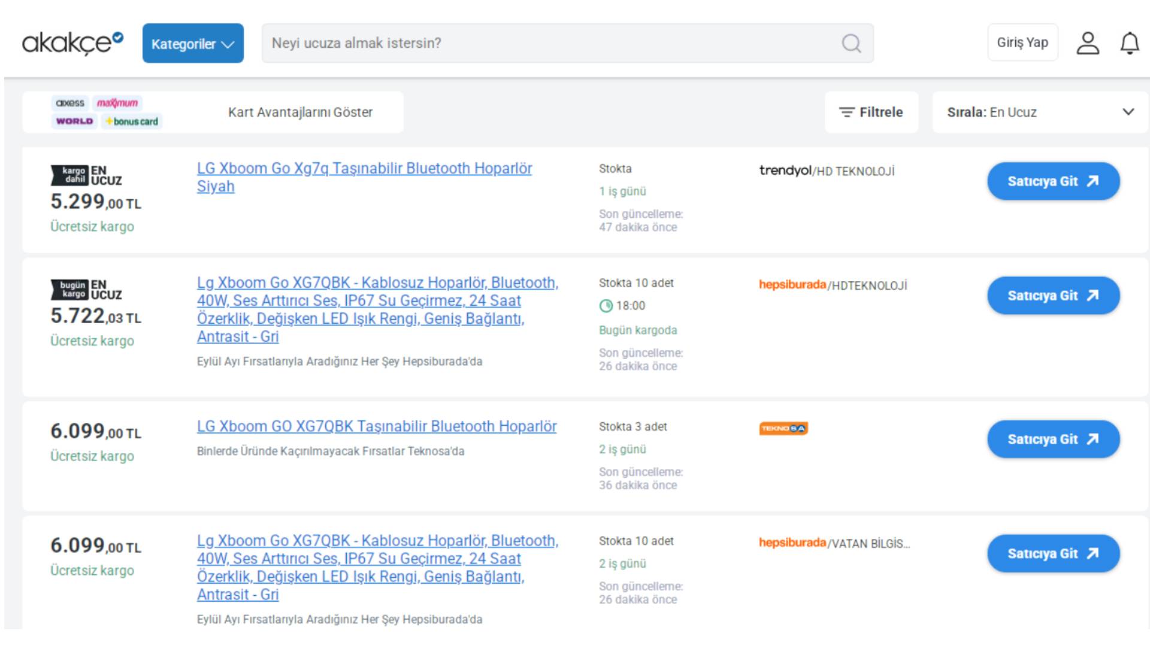This screenshot has width=1150, height=646.
Task: Open the notifications bell icon
Action: pos(1130,43)
